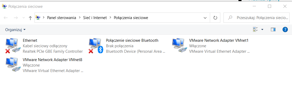Click the Back navigation arrow
The height and width of the screenshot is (101, 292).
click(6, 18)
